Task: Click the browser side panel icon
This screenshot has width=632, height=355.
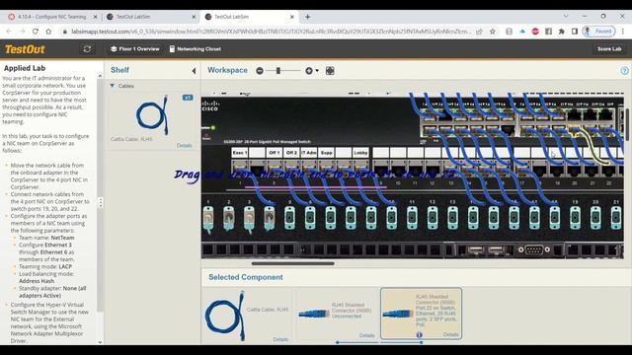Action: [575, 32]
